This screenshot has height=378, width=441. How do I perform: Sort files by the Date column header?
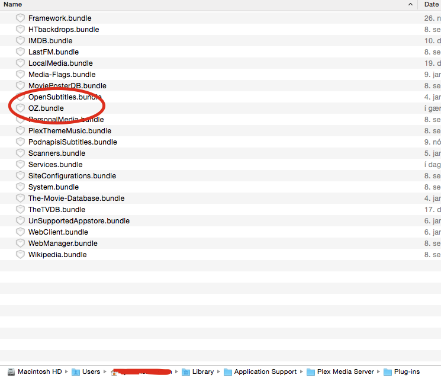pyautogui.click(x=430, y=5)
